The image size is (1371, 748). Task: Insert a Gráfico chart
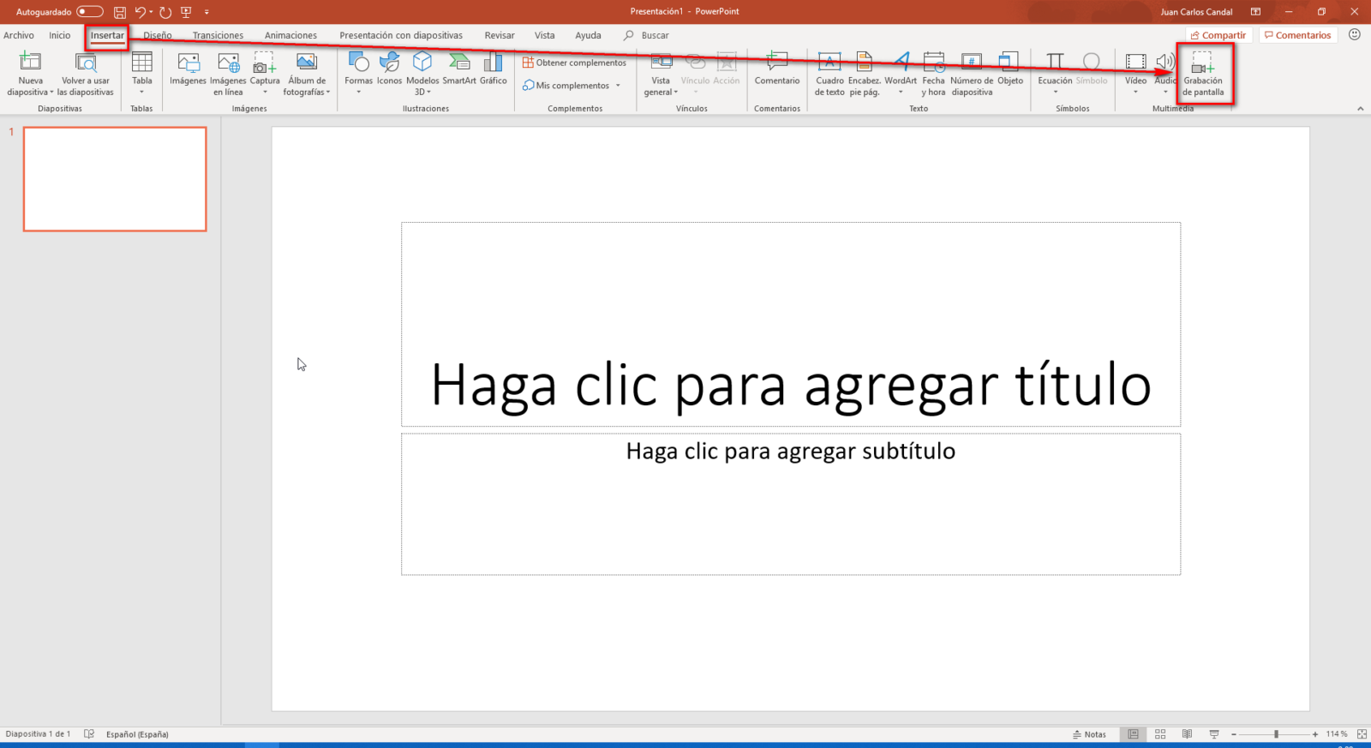point(493,69)
